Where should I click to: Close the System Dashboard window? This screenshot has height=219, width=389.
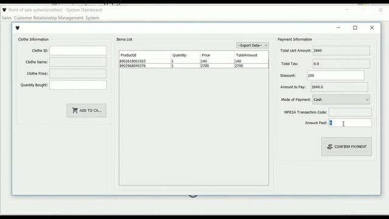[x=380, y=10]
